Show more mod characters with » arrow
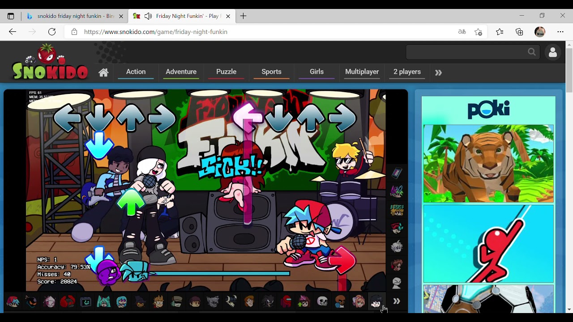The height and width of the screenshot is (322, 573). point(397,301)
